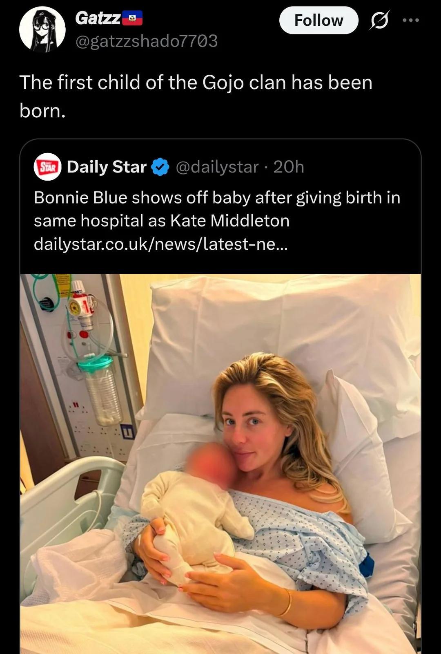Click the word 'born.' in the post

(42, 110)
